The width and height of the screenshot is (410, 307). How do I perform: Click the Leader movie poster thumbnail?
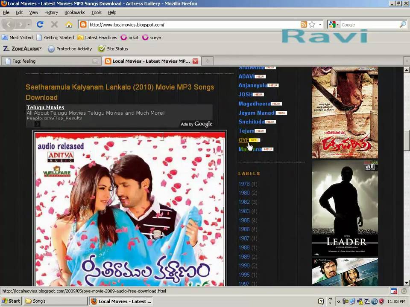coord(345,208)
